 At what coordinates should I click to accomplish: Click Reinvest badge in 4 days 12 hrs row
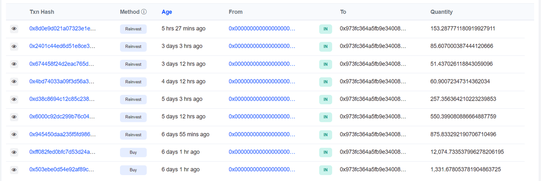coord(133,82)
